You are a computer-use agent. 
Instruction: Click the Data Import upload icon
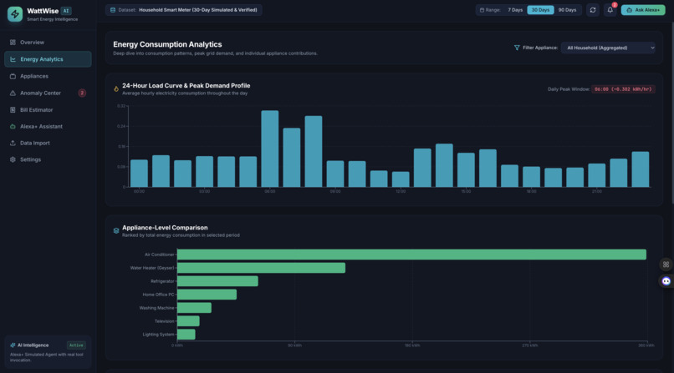13,144
